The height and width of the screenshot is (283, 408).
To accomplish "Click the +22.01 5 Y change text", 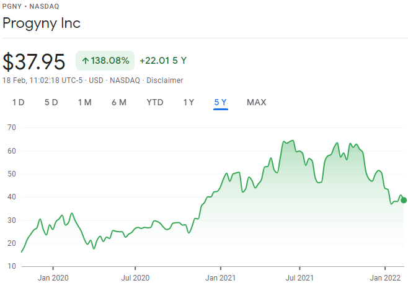I will pos(163,61).
